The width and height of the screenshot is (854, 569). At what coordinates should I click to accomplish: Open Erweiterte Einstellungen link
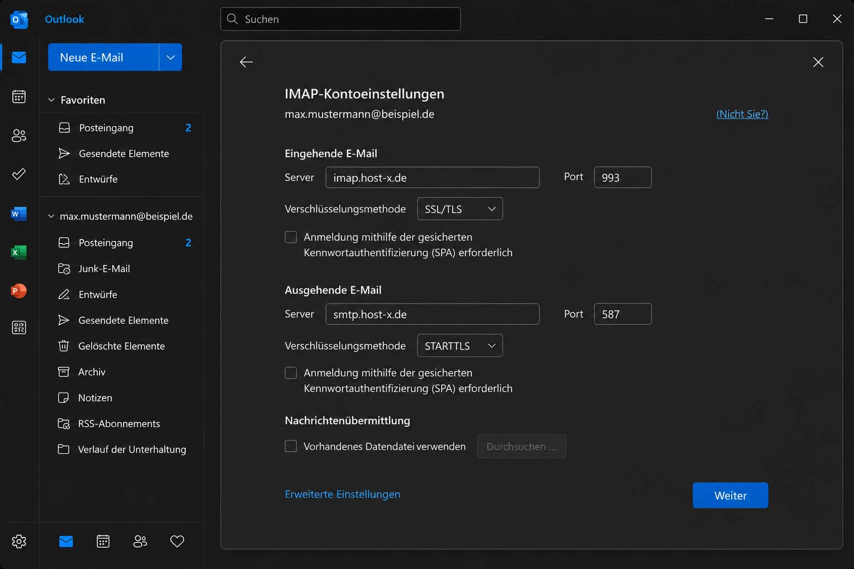tap(342, 494)
